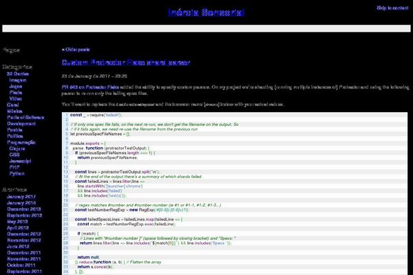Open the Perils of Software Development category
Viewport: 413px width, 275px height.
tap(25, 120)
